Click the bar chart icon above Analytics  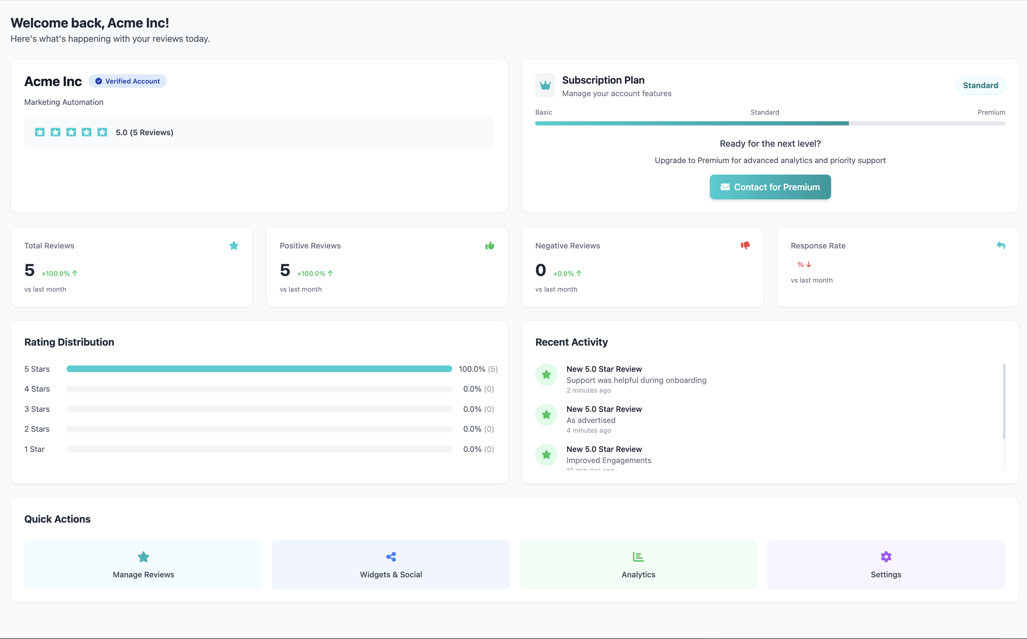tap(638, 556)
